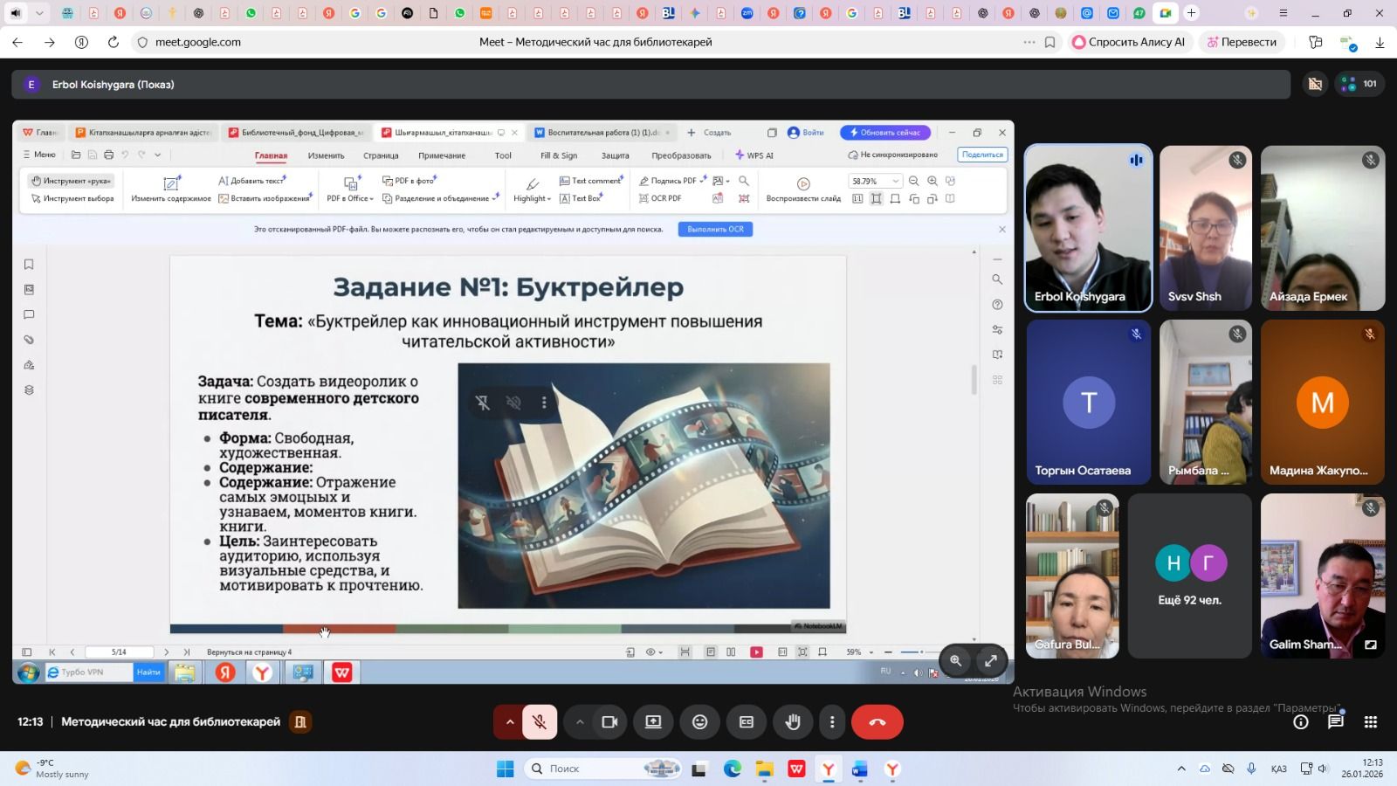Unmute your microphone in Meet
The height and width of the screenshot is (786, 1397).
(x=540, y=722)
